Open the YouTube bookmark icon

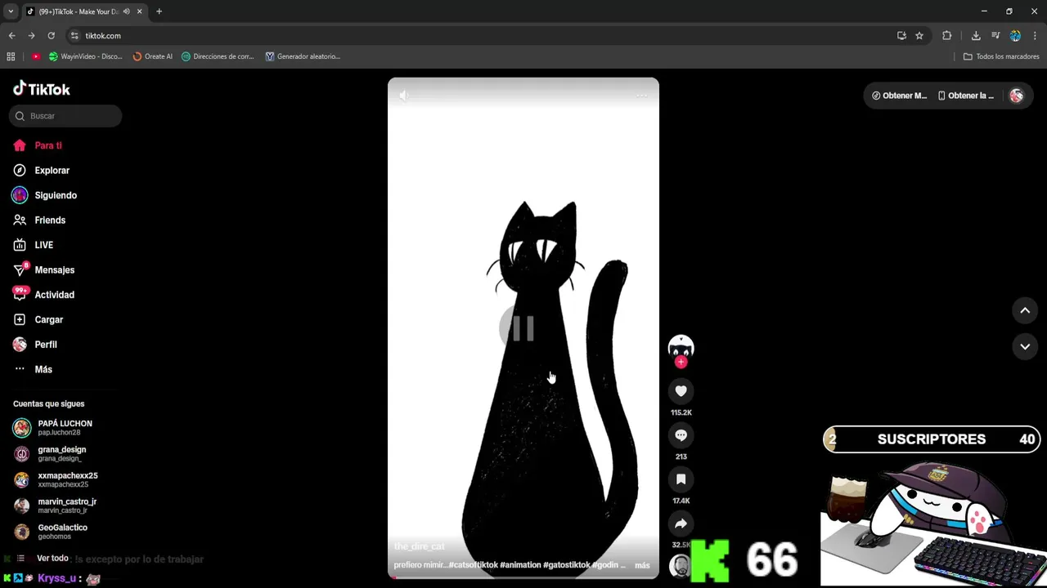pos(36,56)
